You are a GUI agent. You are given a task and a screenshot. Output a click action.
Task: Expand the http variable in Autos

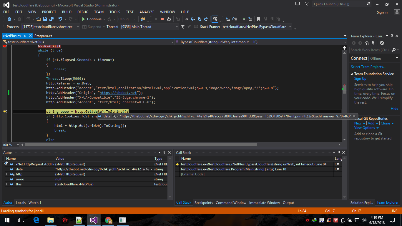pyautogui.click(x=7, y=174)
